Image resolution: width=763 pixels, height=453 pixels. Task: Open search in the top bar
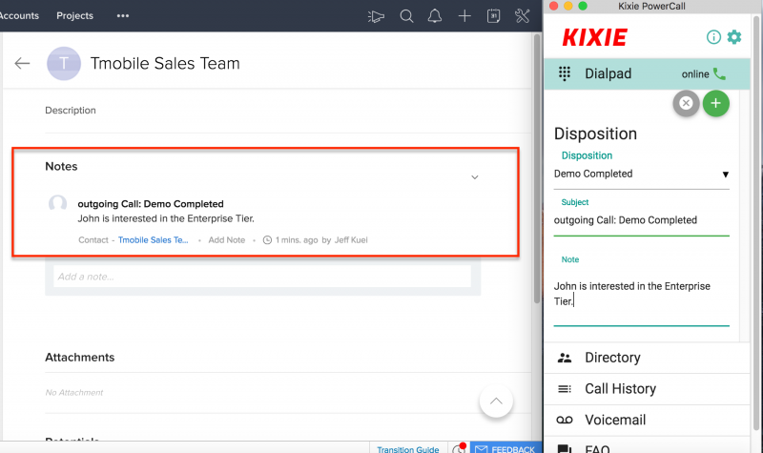pyautogui.click(x=406, y=16)
